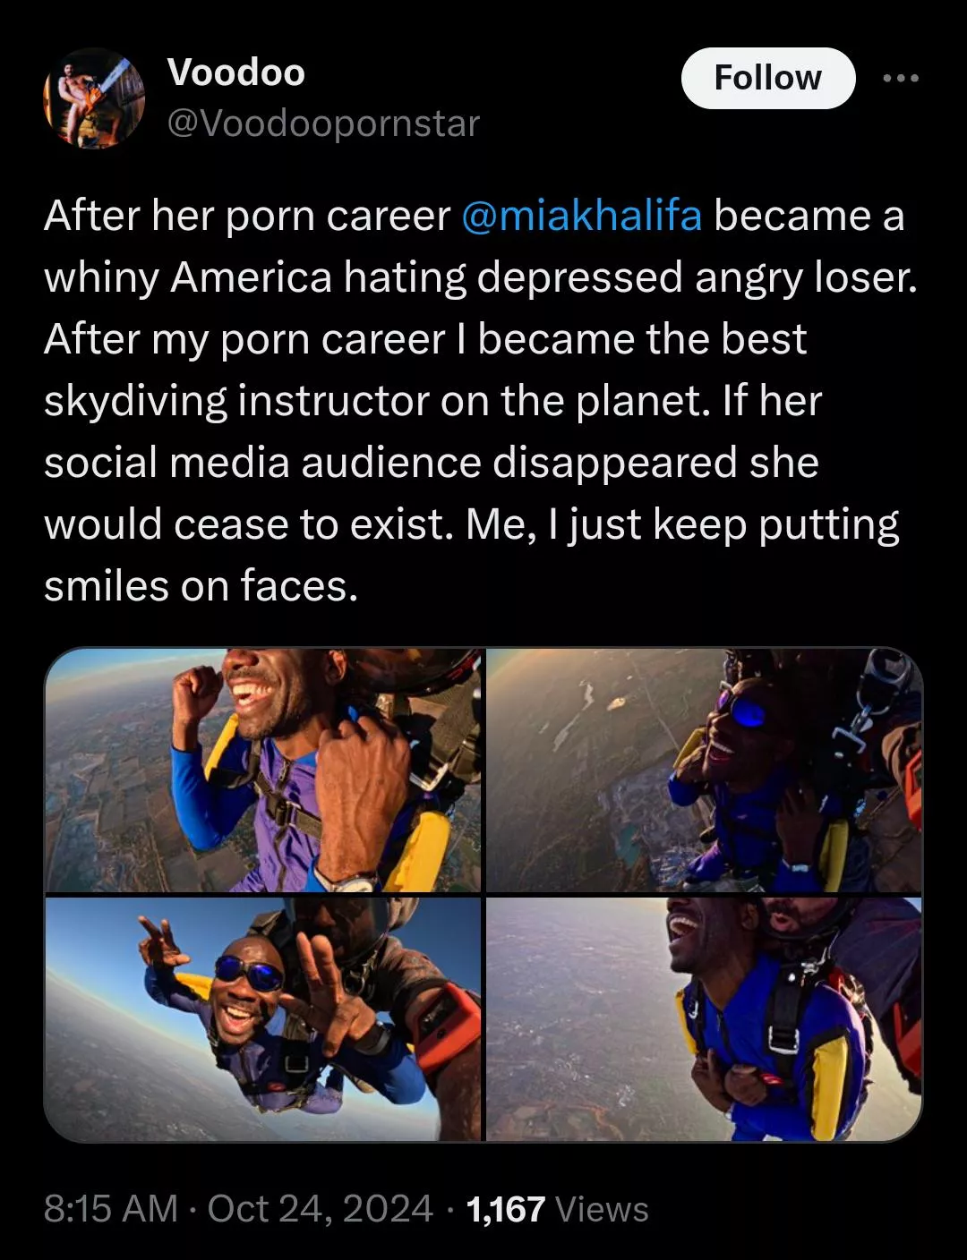Open the raised-fist skydiver photo
This screenshot has width=967, height=1260.
263,770
